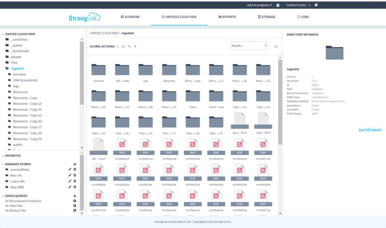
Task: Open the STORAGE tab
Action: tap(267, 17)
